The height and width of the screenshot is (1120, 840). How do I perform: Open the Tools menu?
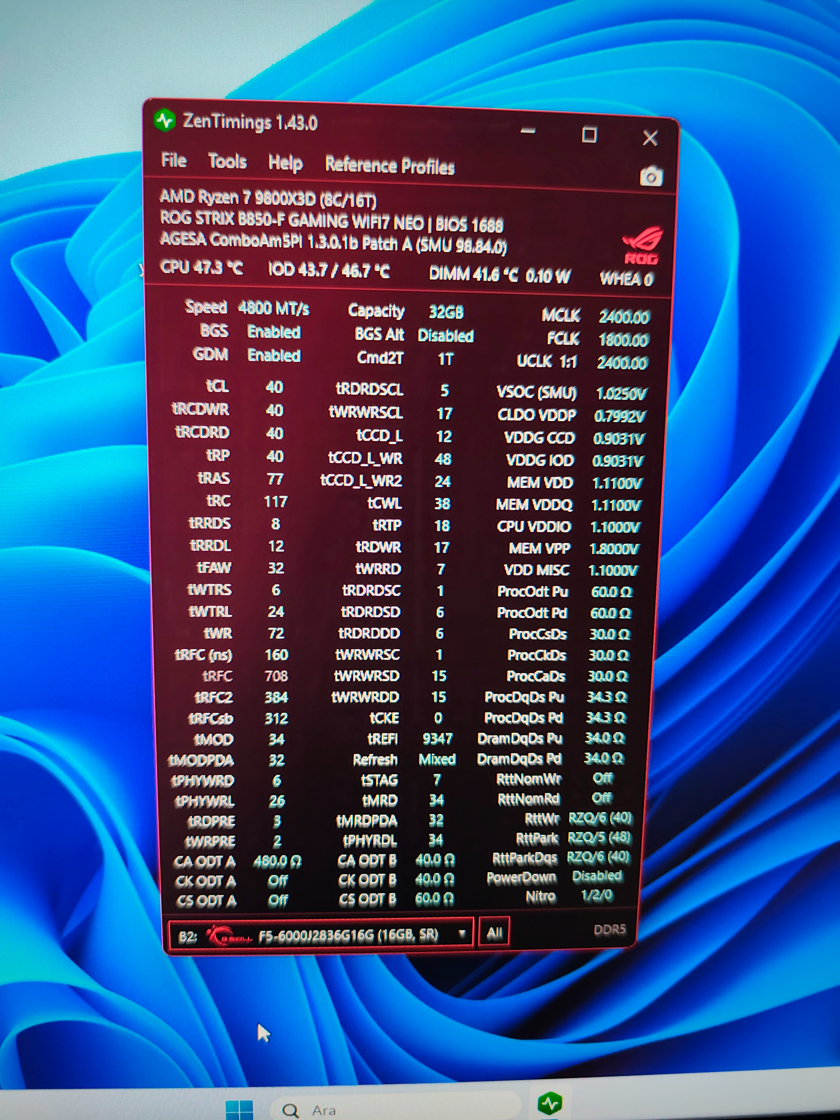tap(227, 161)
